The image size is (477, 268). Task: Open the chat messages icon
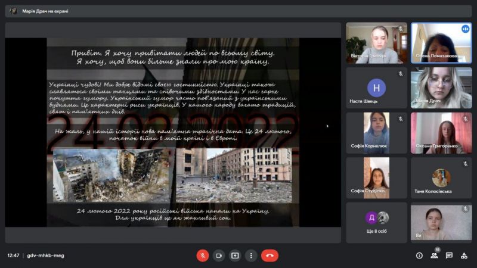point(449,255)
